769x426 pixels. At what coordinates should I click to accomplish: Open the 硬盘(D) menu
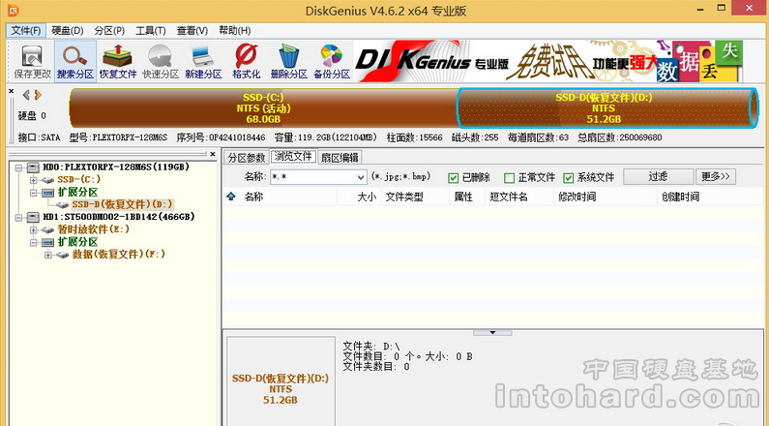68,30
